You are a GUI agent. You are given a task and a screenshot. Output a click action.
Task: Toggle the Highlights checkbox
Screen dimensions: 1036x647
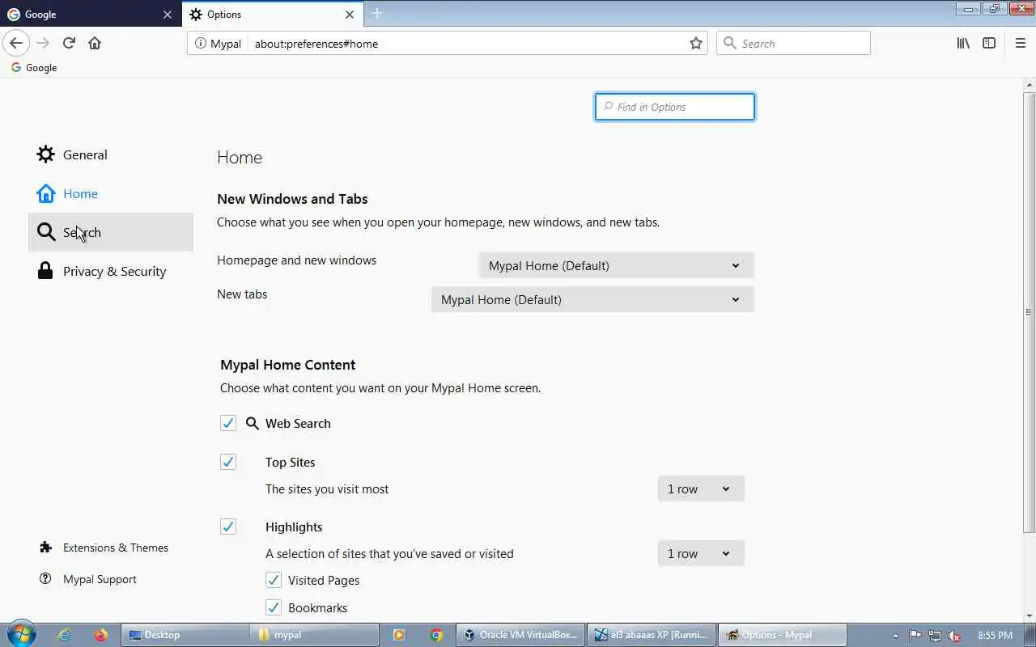(x=228, y=526)
